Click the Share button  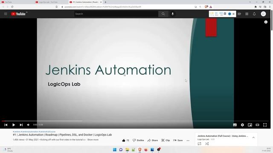point(153,140)
